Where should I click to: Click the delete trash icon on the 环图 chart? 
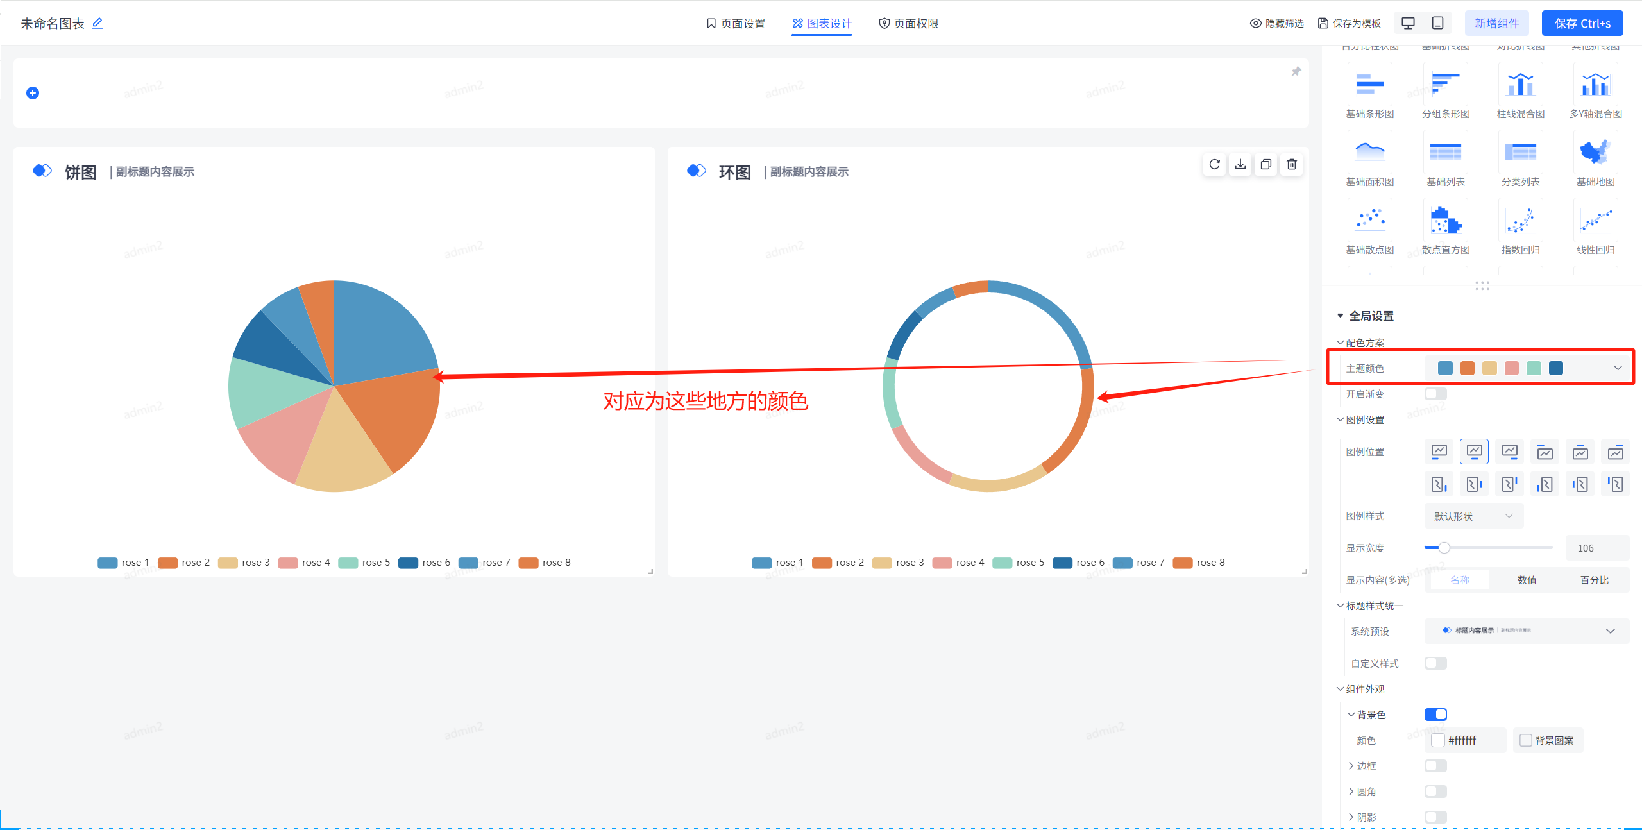tap(1292, 165)
